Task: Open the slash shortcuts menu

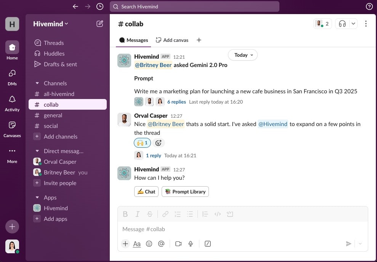Action: pyautogui.click(x=208, y=244)
